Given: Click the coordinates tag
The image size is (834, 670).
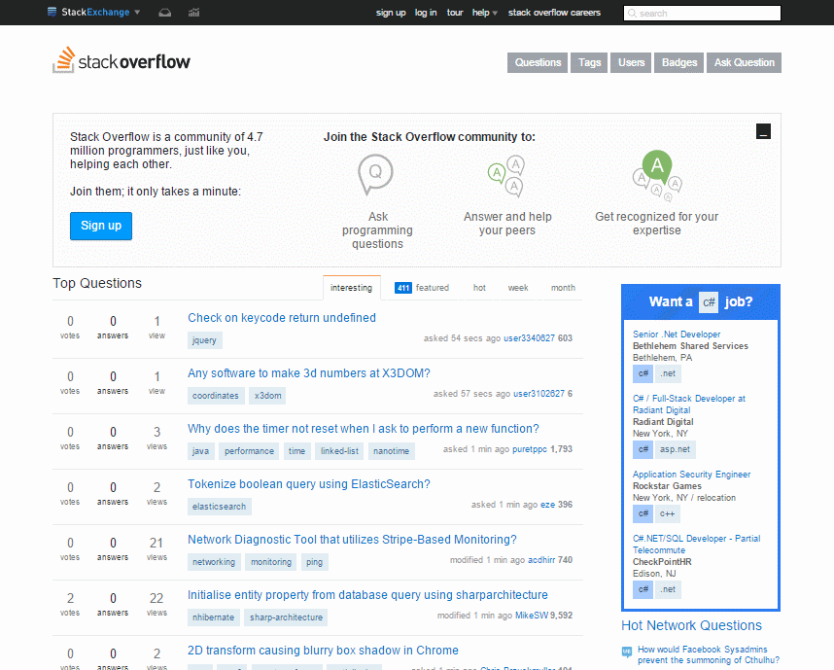Looking at the screenshot, I should coord(216,396).
